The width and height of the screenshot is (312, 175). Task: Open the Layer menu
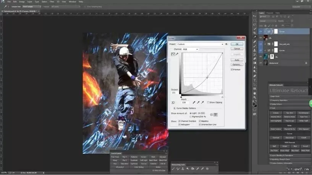tap(30, 2)
